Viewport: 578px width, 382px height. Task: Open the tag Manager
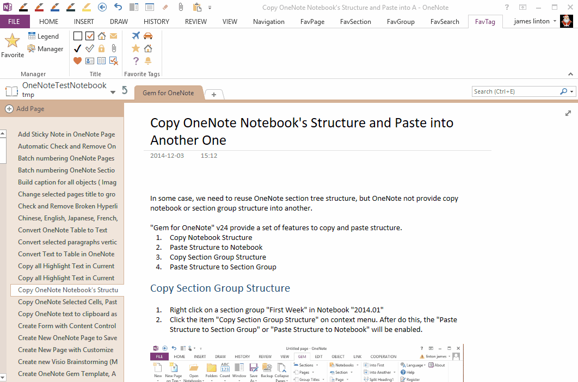click(45, 48)
